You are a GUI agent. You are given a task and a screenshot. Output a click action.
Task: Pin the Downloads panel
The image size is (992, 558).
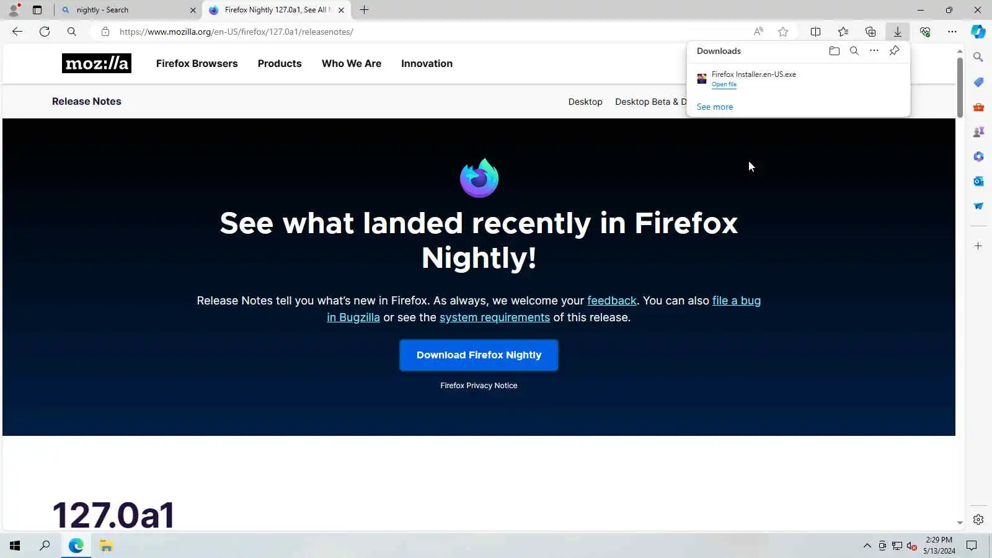(894, 51)
